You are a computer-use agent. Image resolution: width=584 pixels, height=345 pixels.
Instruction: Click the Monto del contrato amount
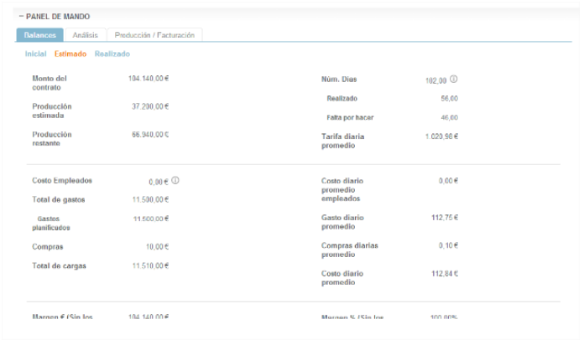click(149, 79)
